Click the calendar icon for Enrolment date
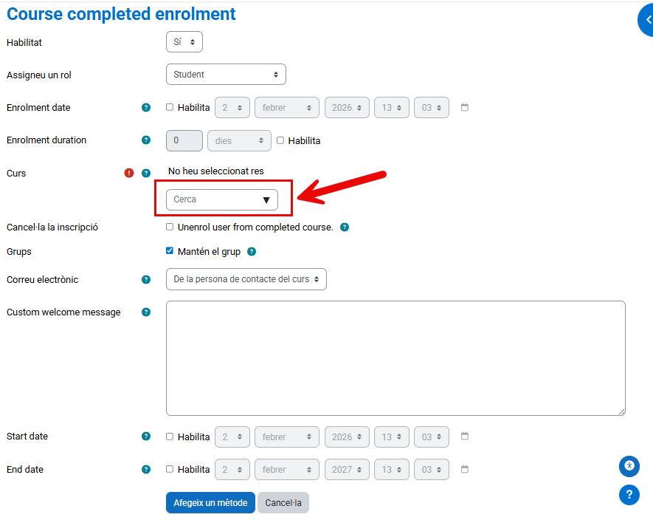Image resolution: width=653 pixels, height=520 pixels. (465, 108)
